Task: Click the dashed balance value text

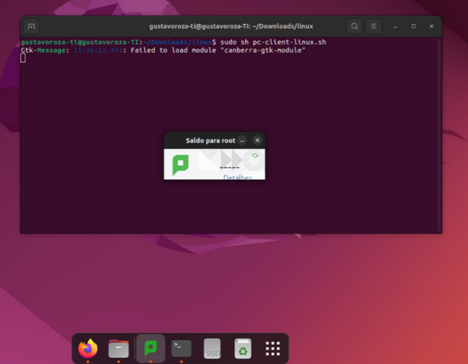Action: point(230,167)
